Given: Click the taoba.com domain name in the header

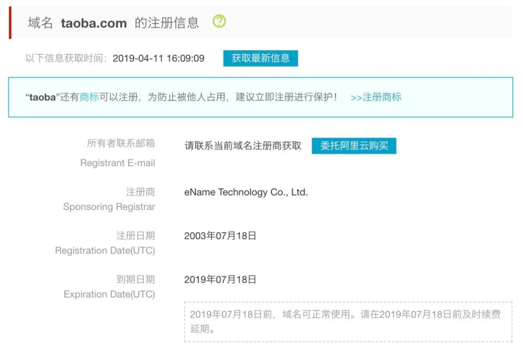Looking at the screenshot, I should click(x=93, y=23).
